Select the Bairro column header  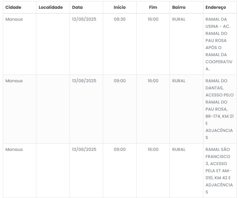[x=179, y=7]
